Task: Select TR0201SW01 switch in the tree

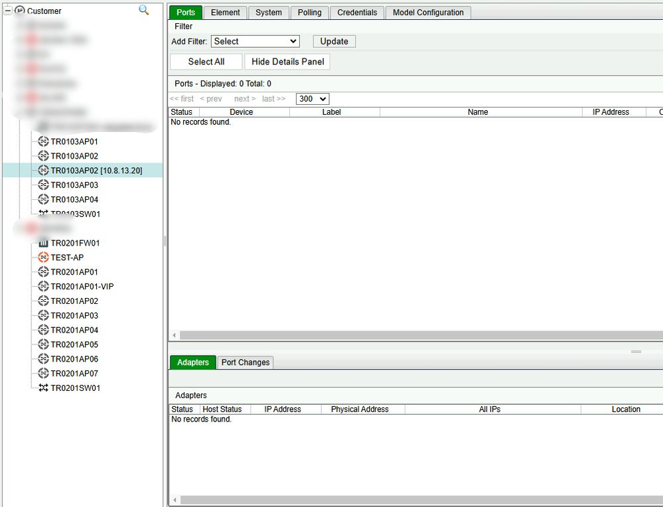Action: click(x=75, y=388)
